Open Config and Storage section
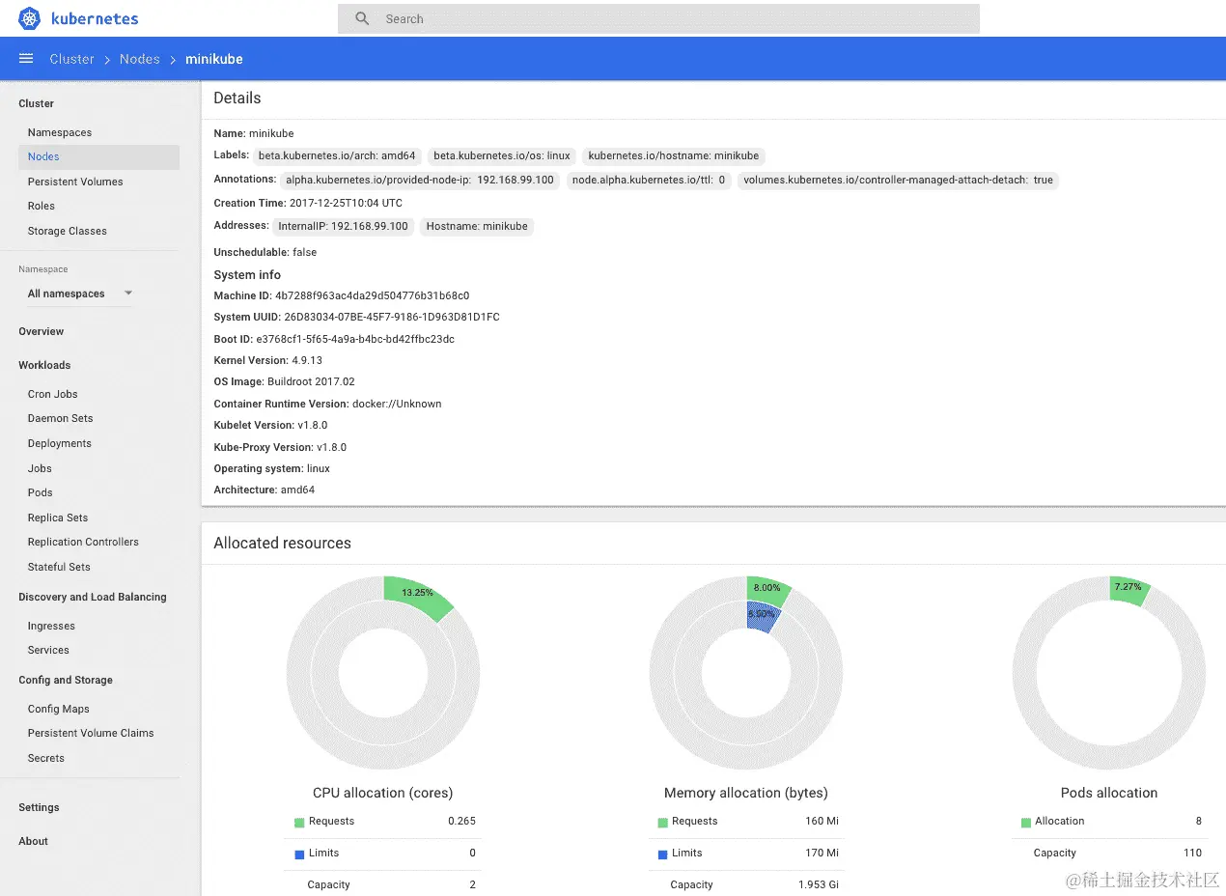The height and width of the screenshot is (896, 1226). coord(66,680)
